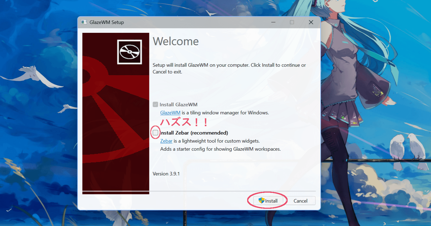Image resolution: width=431 pixels, height=226 pixels.
Task: Uncheck the Install Zebar checkbox
Action: pos(156,133)
